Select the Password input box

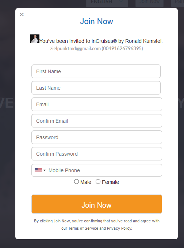97,137
